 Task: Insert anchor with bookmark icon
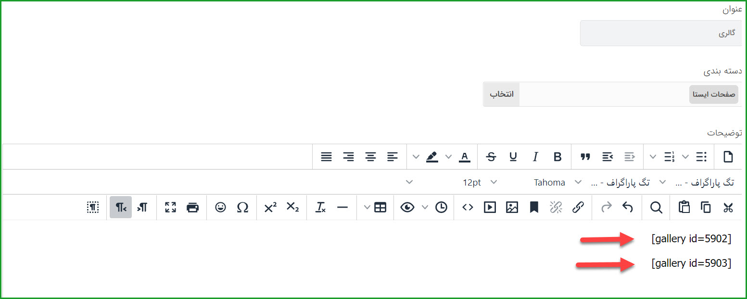tap(534, 207)
